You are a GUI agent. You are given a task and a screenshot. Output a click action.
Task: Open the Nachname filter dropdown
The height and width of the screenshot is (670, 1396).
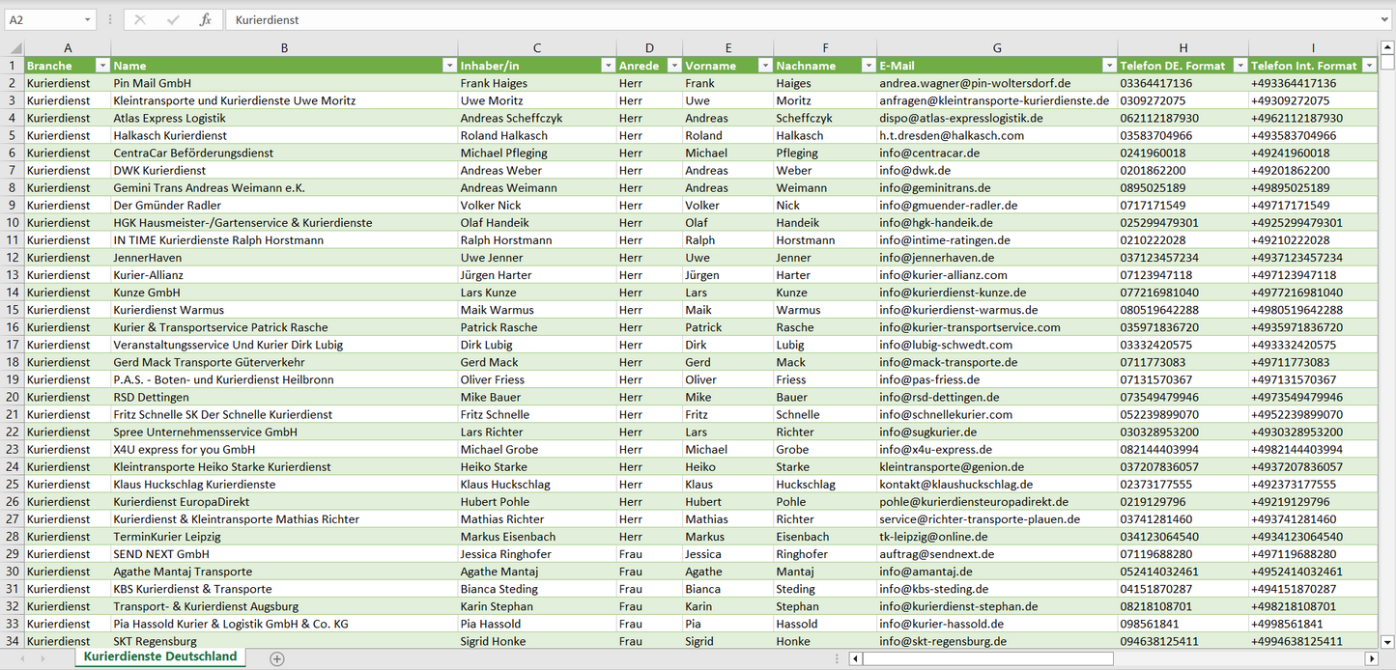(868, 66)
